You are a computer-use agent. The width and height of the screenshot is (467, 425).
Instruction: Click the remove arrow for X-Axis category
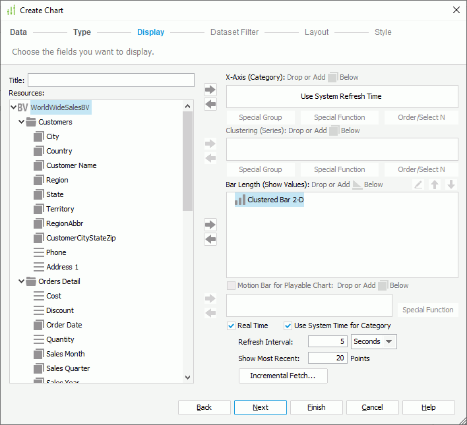pyautogui.click(x=210, y=104)
